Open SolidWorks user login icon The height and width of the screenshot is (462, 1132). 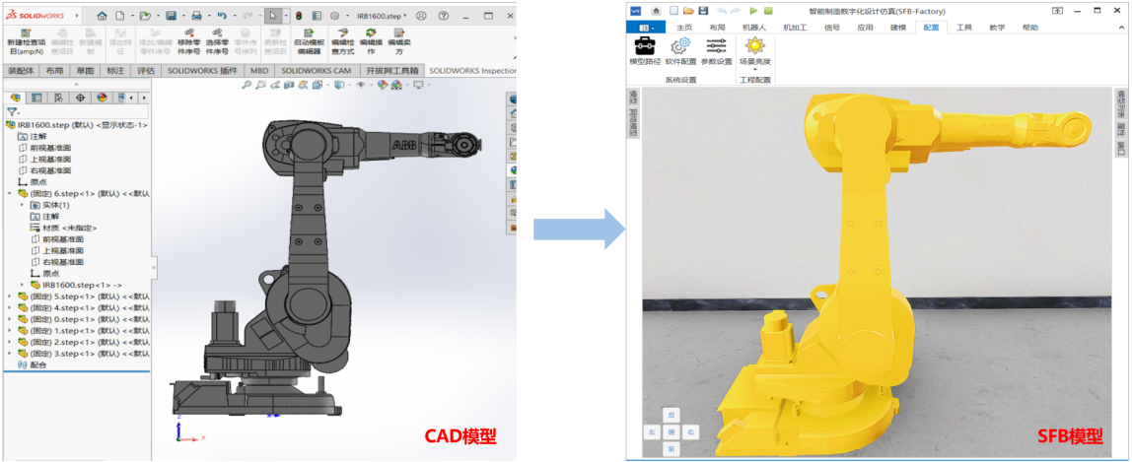coord(422,15)
